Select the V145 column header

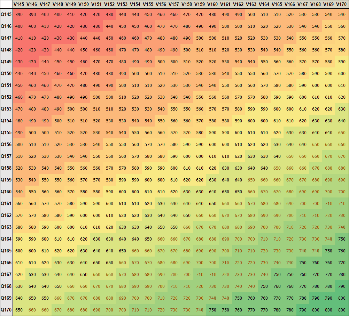pos(19,4)
